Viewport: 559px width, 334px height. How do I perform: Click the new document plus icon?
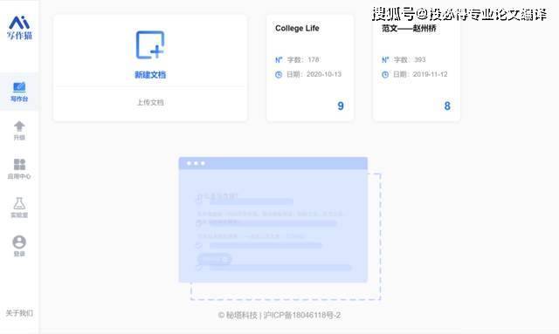[x=150, y=44]
